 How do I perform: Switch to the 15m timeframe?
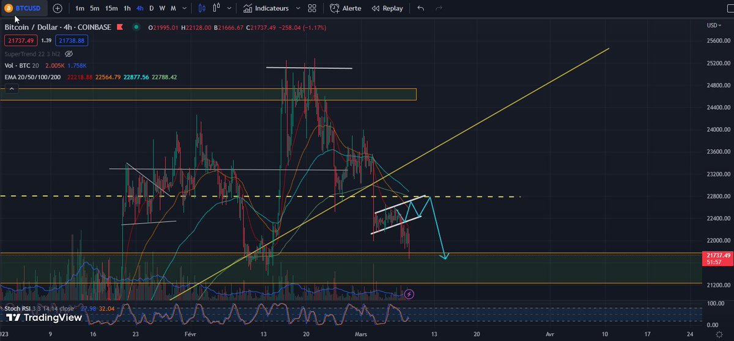(x=111, y=9)
